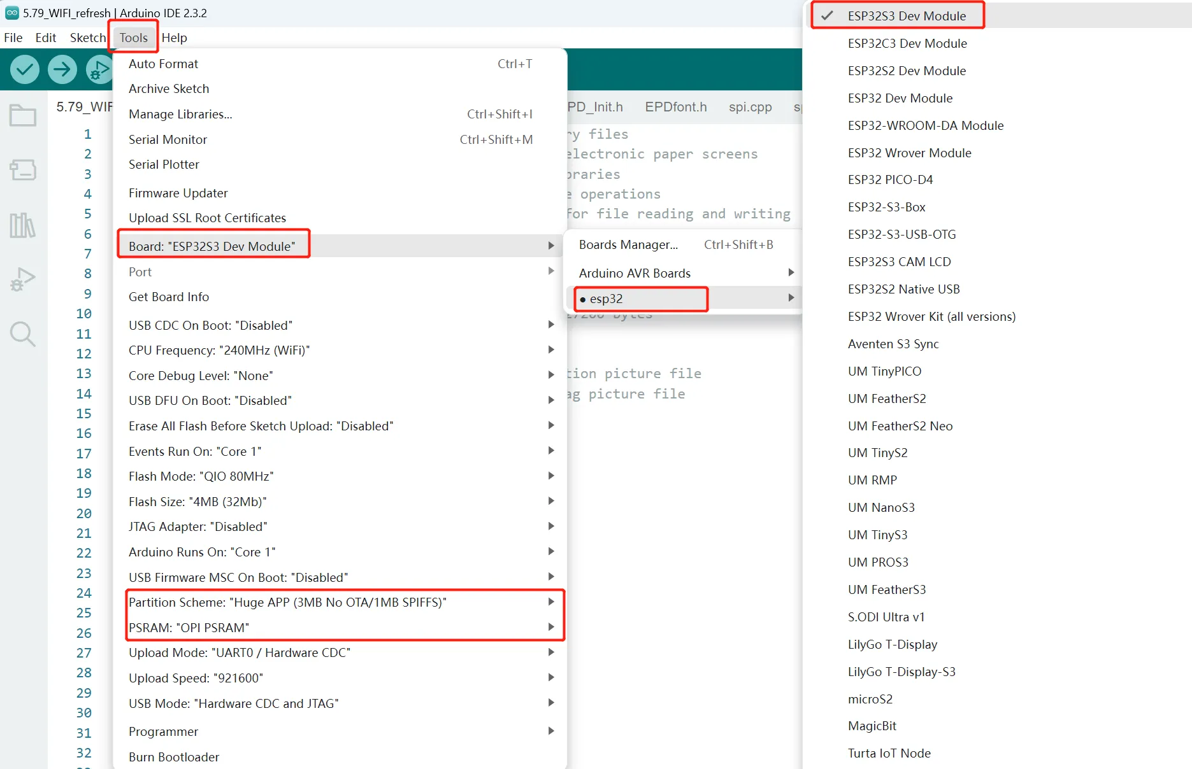1192x769 pixels.
Task: Expand PSRAM OPI PSRAM submenu
Action: [x=340, y=628]
